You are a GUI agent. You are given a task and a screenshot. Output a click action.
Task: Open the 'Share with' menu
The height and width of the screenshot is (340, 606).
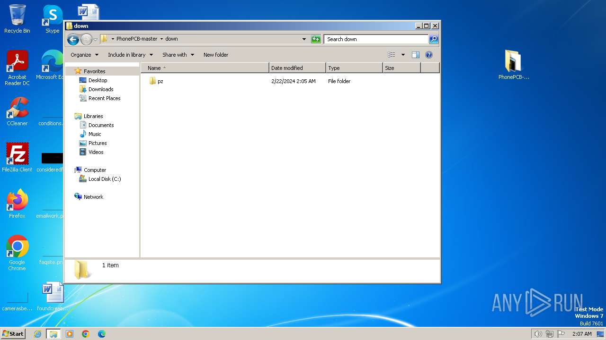click(x=178, y=55)
